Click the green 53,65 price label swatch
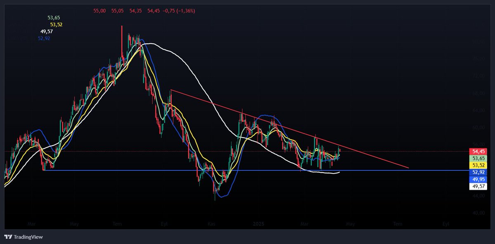Viewport: 495px width, 244px height. (x=477, y=158)
